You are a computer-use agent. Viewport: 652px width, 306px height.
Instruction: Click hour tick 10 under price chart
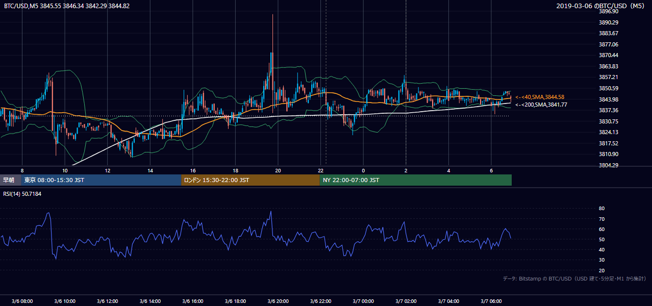(65, 170)
